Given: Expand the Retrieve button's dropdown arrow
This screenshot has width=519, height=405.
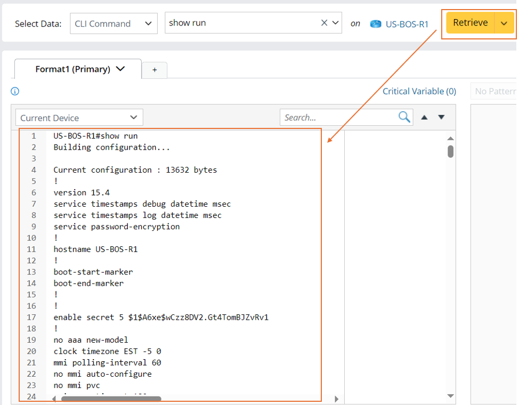Looking at the screenshot, I should click(x=504, y=23).
